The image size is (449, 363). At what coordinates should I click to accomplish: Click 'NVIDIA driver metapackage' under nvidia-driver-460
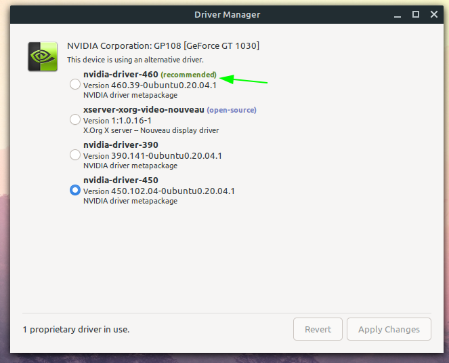point(130,95)
